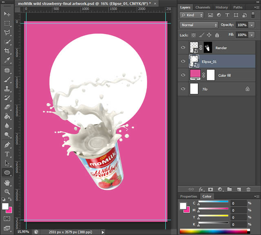The image size is (261, 235).
Task: Toggle visibility of Tło layer
Action: pos(183,89)
